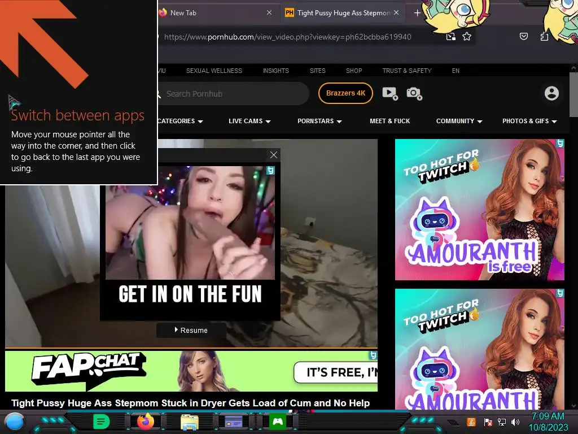Close the second tab with PH favicon

[x=396, y=12]
